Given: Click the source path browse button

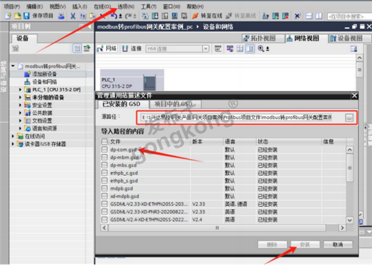Looking at the screenshot, I should pyautogui.click(x=349, y=118).
